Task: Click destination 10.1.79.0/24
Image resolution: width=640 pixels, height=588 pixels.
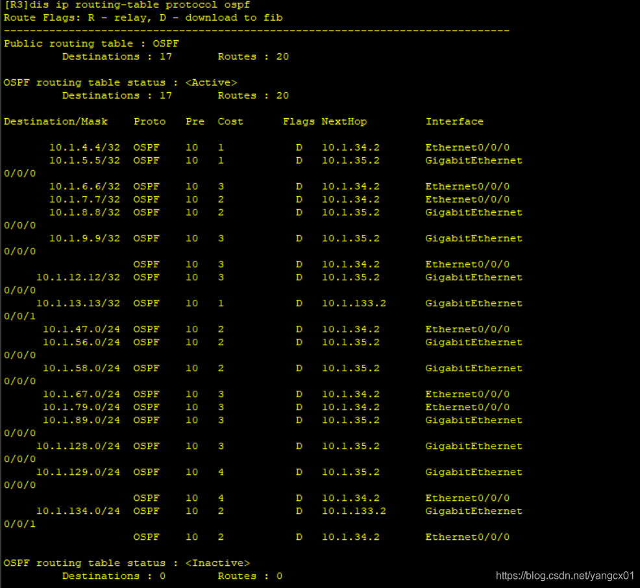Action: pos(81,407)
